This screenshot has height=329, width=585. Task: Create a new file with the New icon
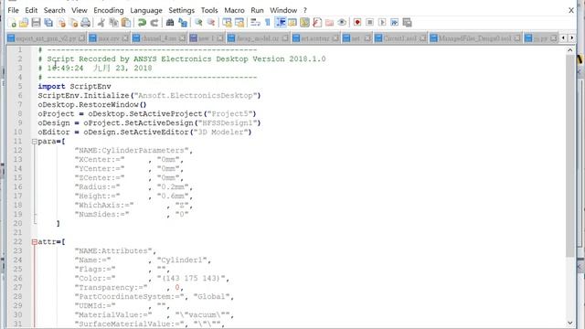12,23
